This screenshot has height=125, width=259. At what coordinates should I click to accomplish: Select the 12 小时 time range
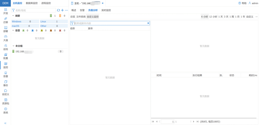(213, 17)
